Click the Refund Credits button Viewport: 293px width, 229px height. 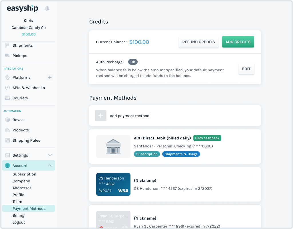point(199,42)
